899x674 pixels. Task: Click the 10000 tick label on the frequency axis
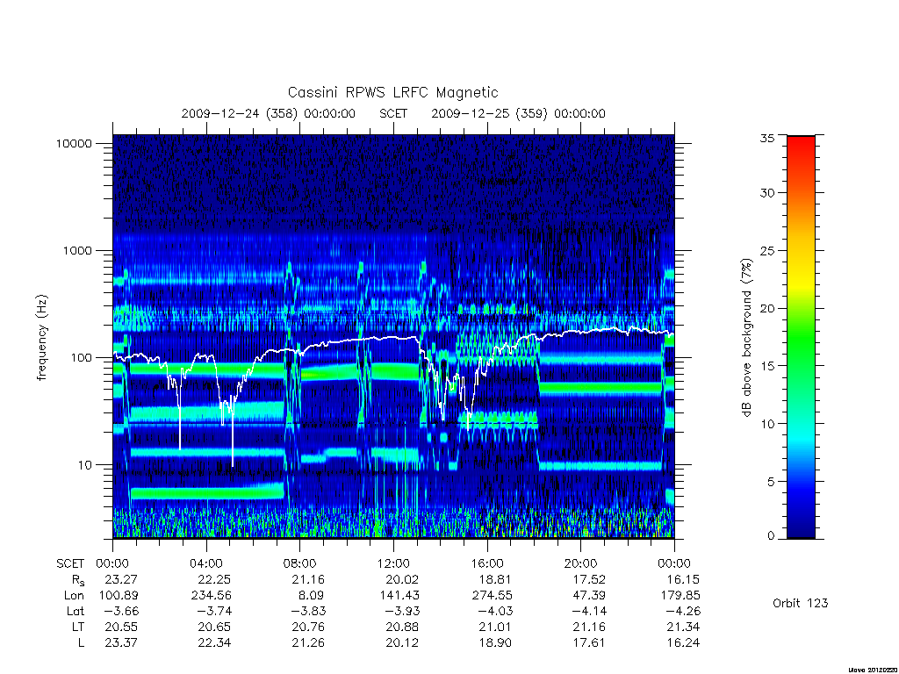[x=74, y=143]
